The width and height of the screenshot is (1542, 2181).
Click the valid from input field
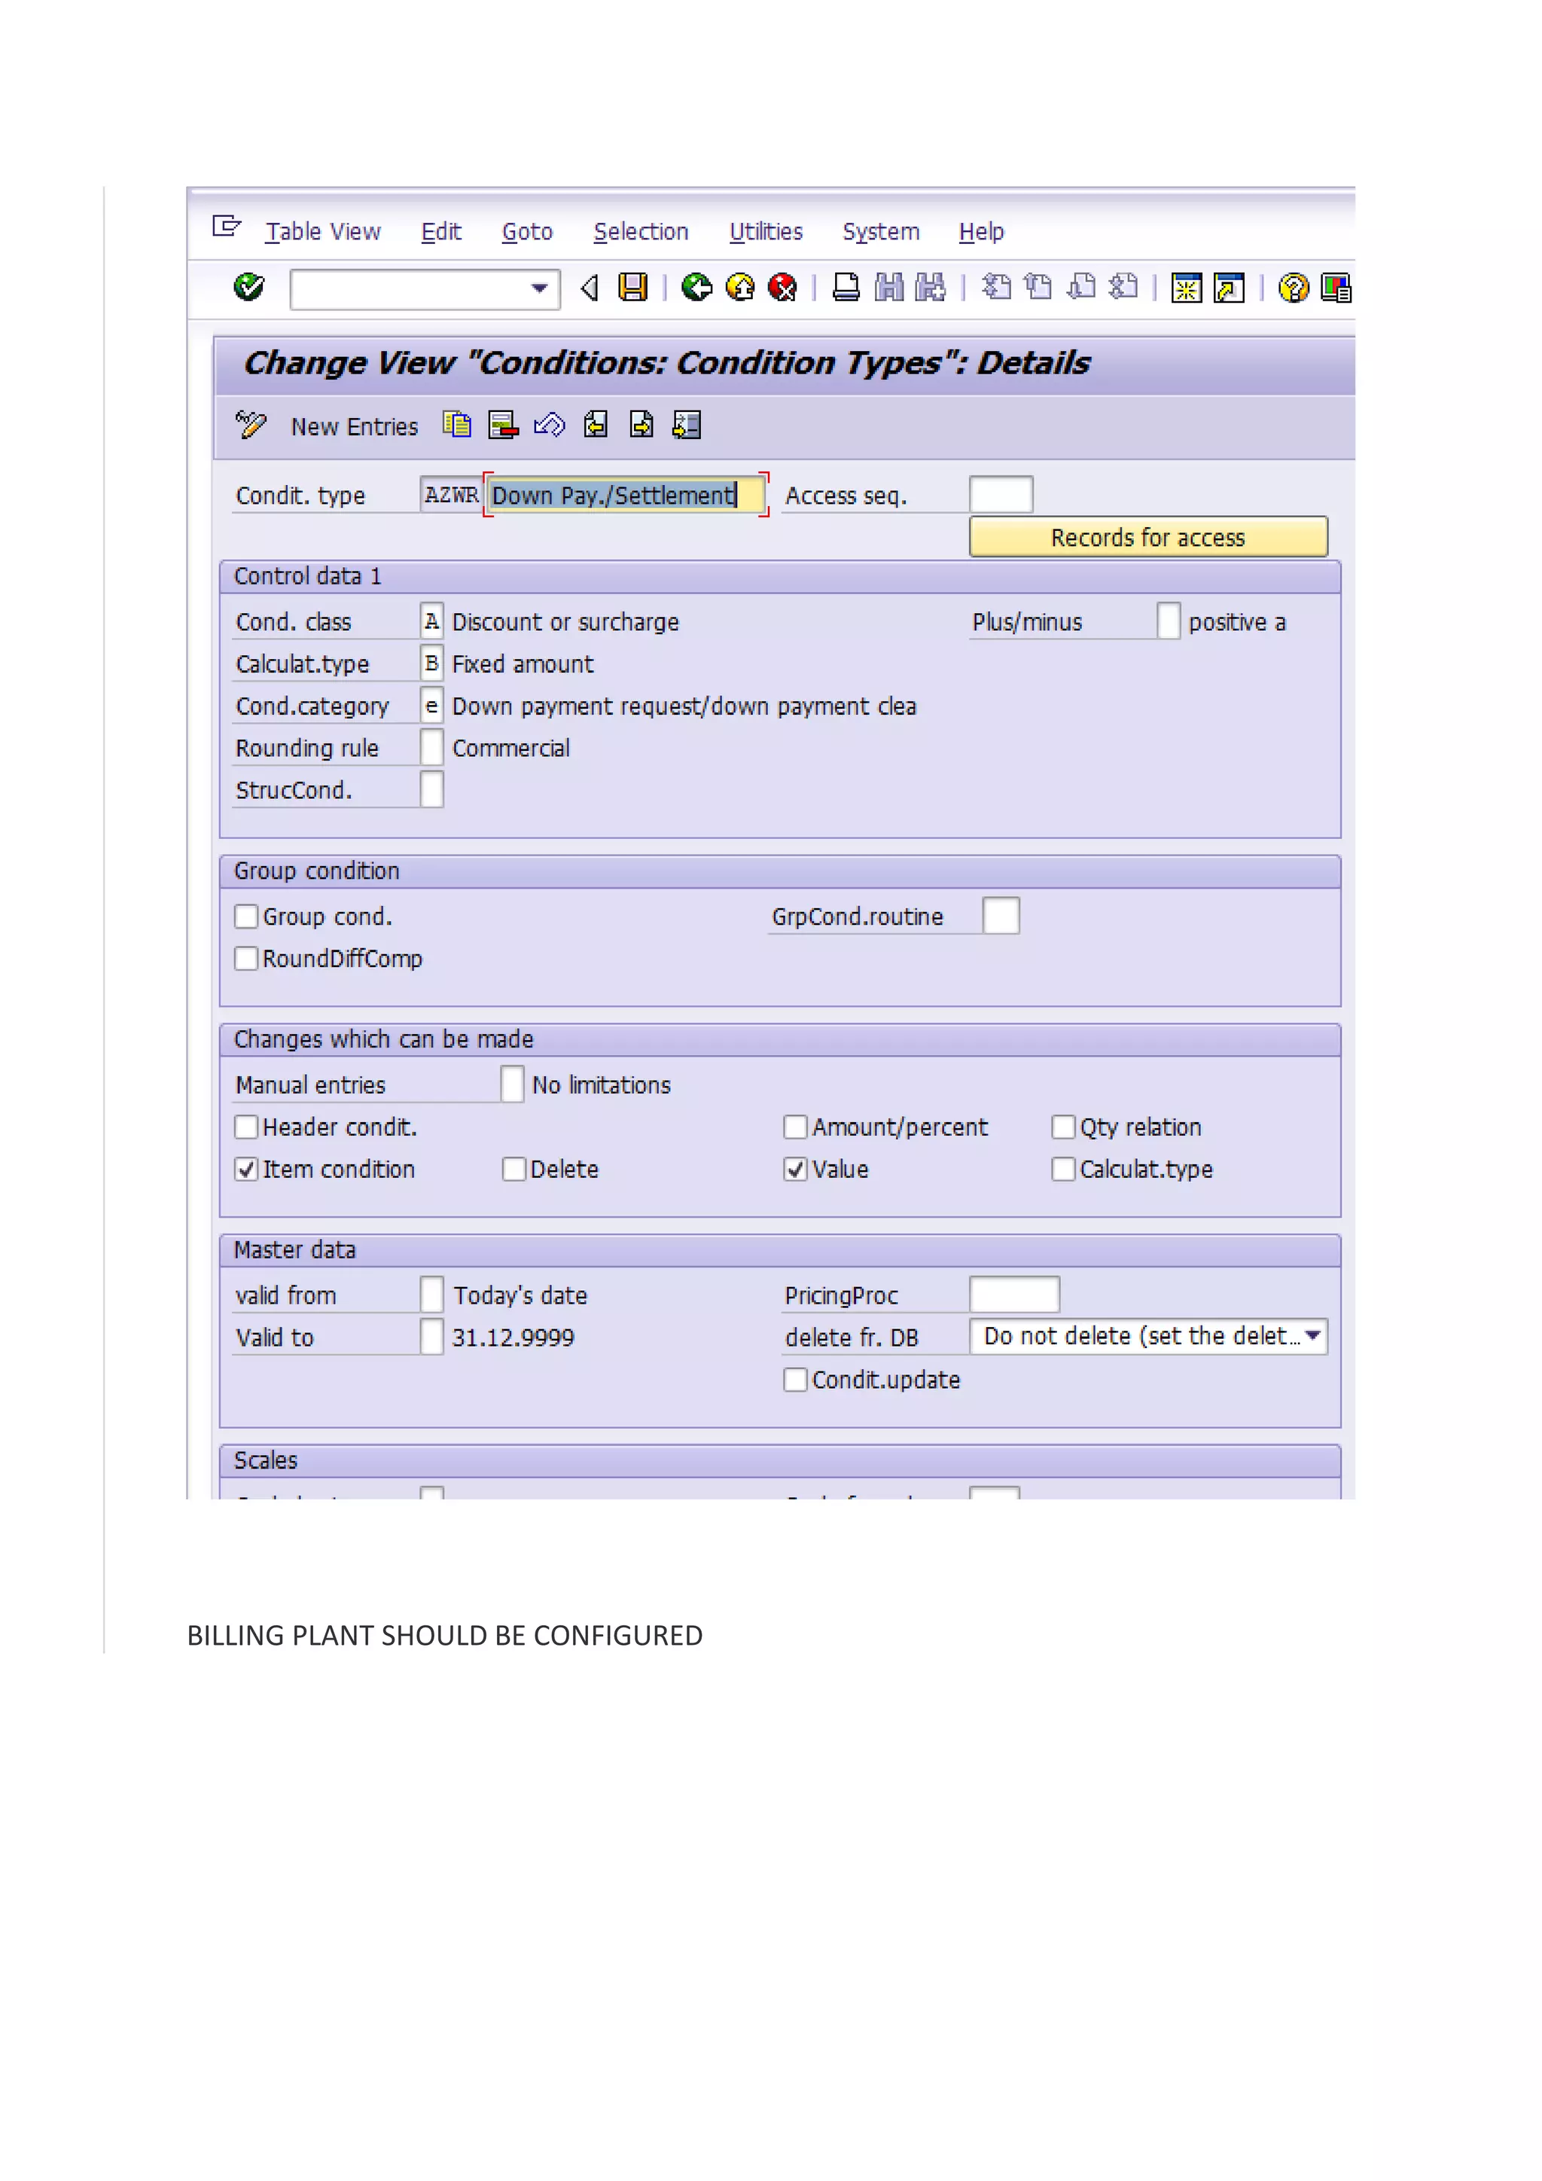[431, 1295]
